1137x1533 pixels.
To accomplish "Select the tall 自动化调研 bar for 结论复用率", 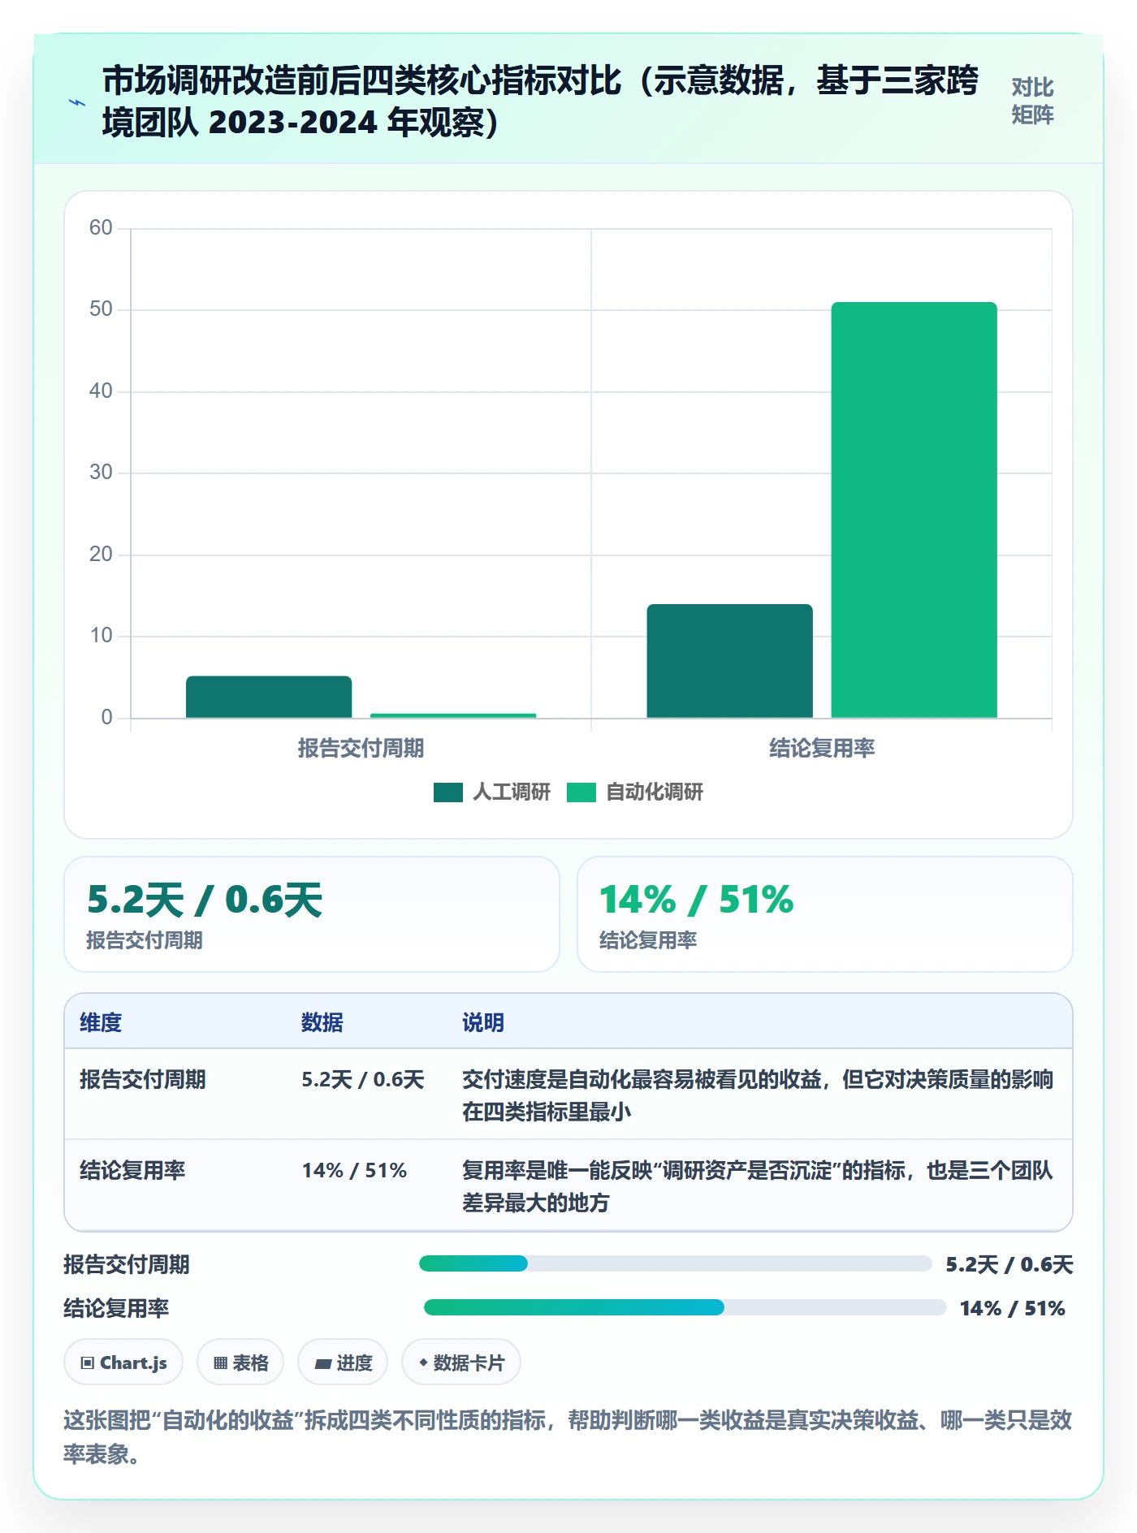I will [x=914, y=510].
